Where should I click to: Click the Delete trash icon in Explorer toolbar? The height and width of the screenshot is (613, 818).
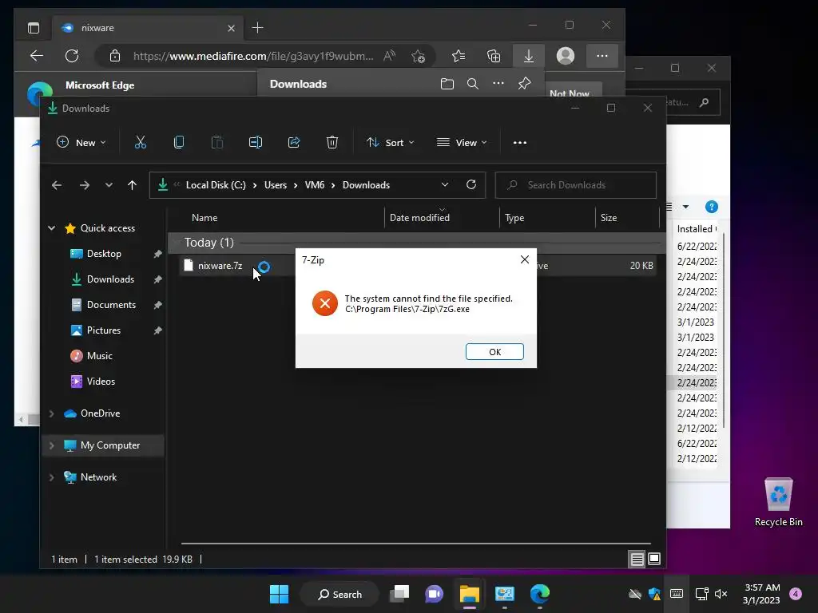[x=332, y=142]
